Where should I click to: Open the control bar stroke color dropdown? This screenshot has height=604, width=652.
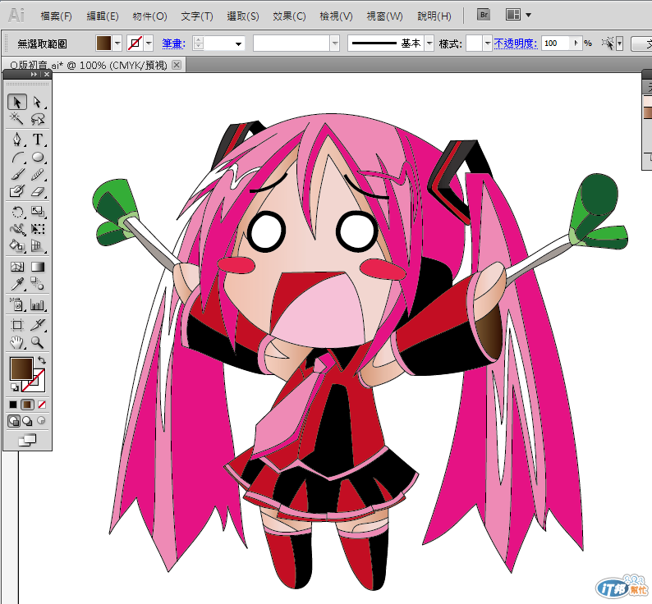[149, 43]
